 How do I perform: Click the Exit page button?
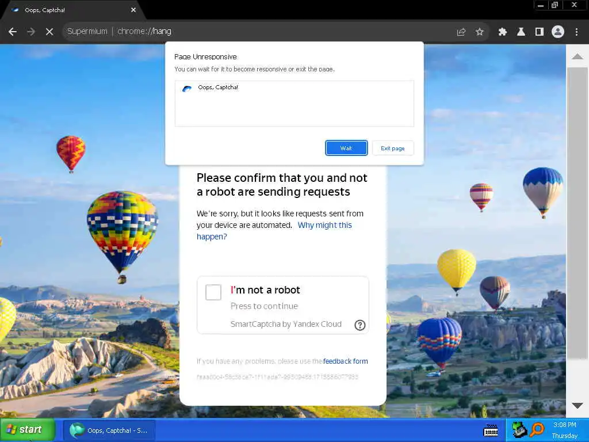393,148
